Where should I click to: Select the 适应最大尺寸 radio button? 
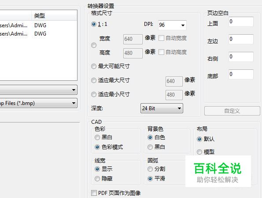pos(94,80)
